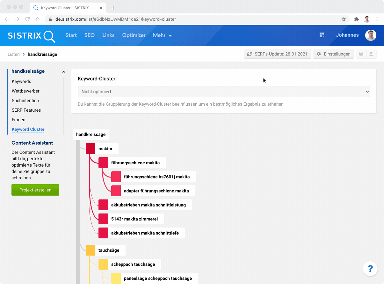The height and width of the screenshot is (284, 384).
Task: Reload the page in the browser
Action: coord(27,19)
